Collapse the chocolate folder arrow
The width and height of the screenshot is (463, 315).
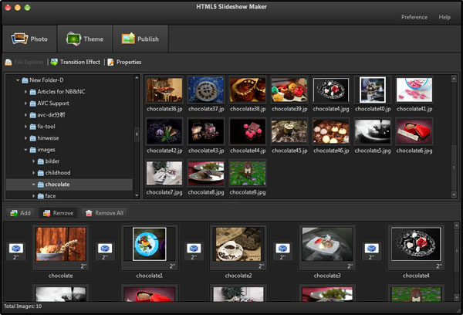33,185
